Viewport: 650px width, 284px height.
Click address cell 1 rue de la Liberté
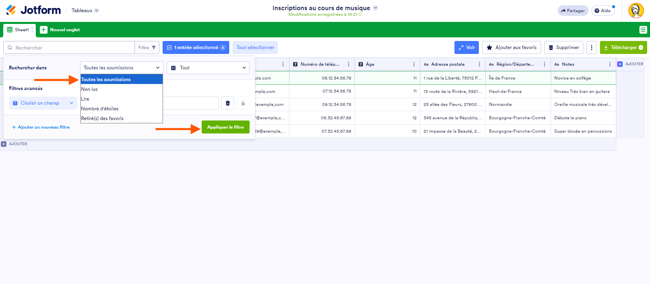(453, 78)
